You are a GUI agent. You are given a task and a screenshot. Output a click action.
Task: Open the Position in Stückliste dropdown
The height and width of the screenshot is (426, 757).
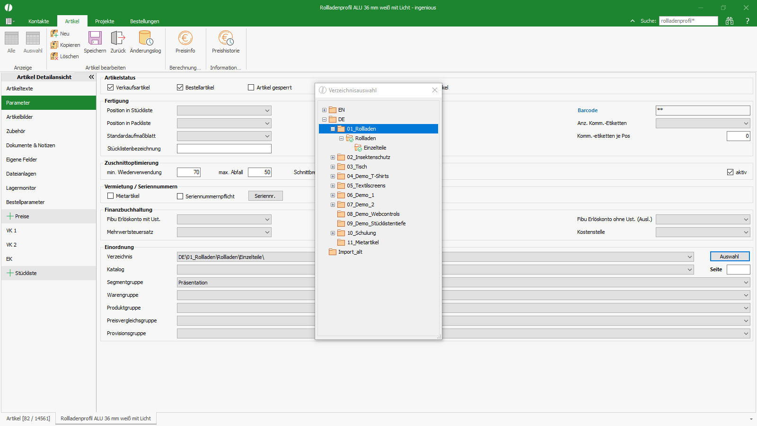pyautogui.click(x=267, y=111)
